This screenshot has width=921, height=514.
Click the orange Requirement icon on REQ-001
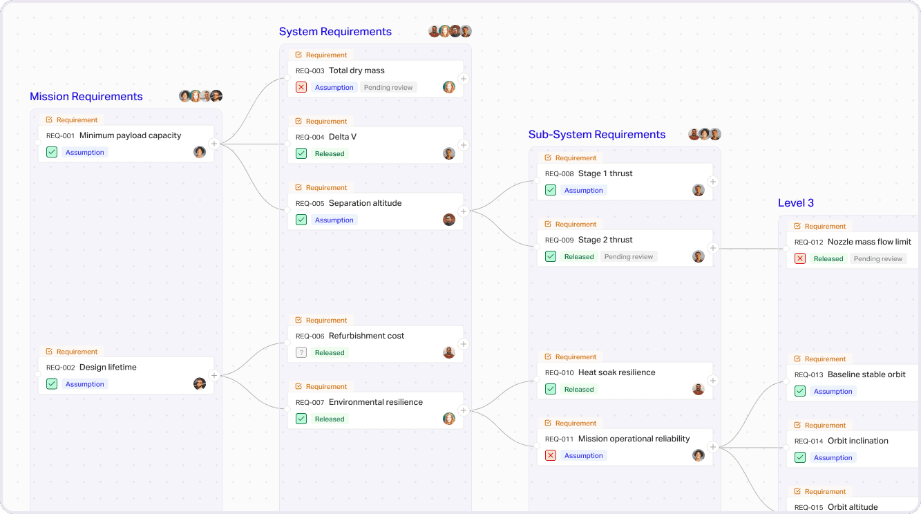48,120
